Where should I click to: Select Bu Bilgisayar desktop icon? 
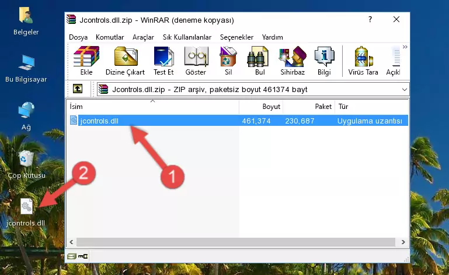pyautogui.click(x=26, y=69)
